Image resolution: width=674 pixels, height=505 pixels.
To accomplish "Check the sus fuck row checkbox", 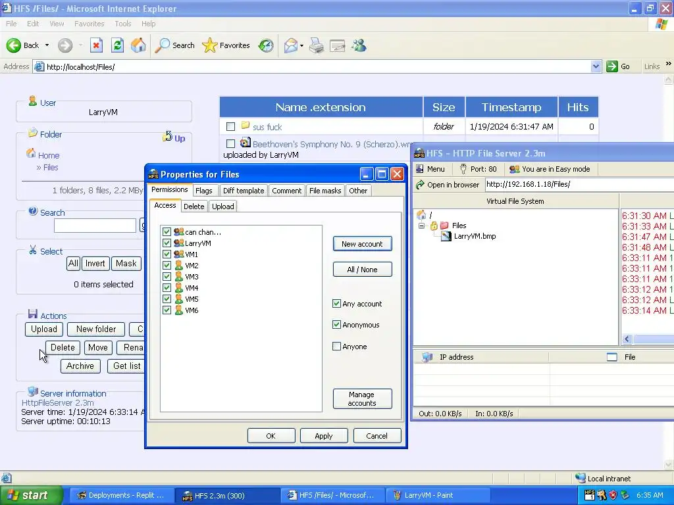I will [231, 127].
